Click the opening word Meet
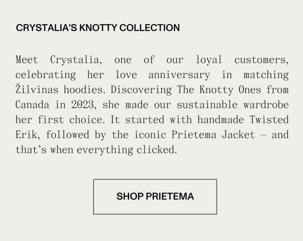 coord(27,60)
